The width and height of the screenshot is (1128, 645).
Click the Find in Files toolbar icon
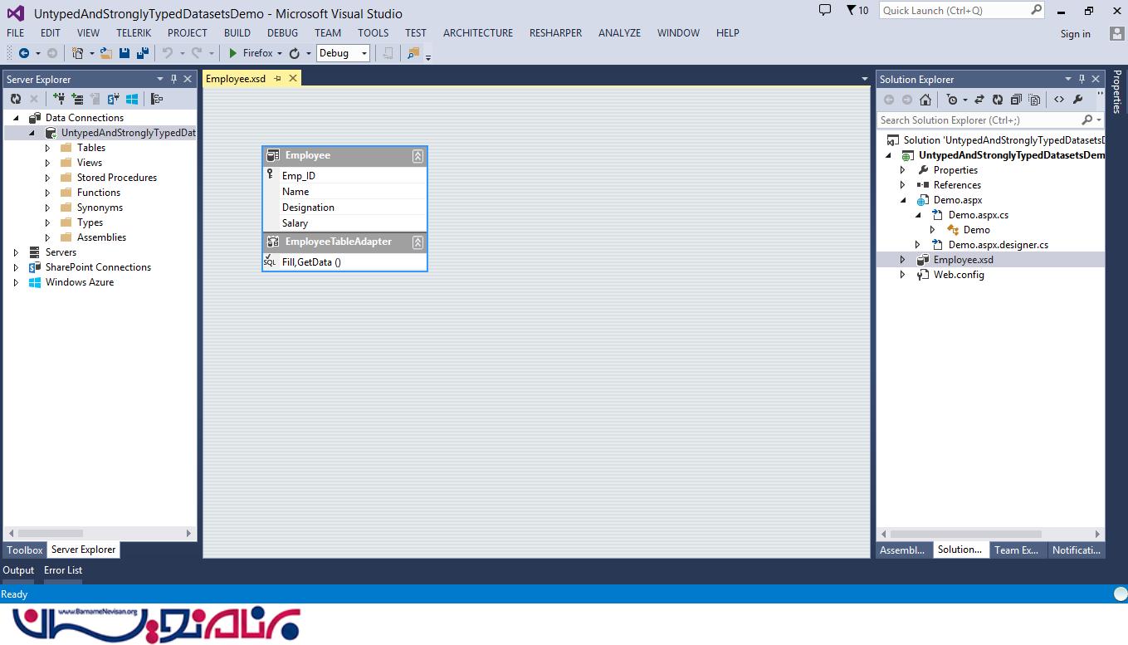pos(413,53)
